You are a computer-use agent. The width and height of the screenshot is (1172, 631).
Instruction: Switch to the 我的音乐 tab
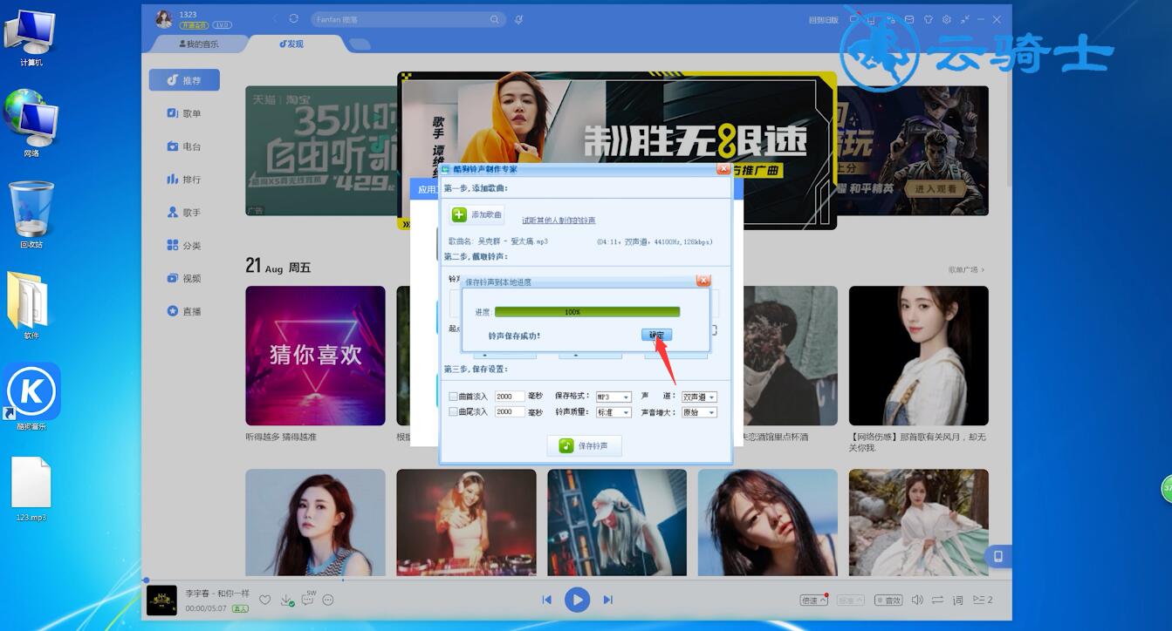pyautogui.click(x=199, y=44)
